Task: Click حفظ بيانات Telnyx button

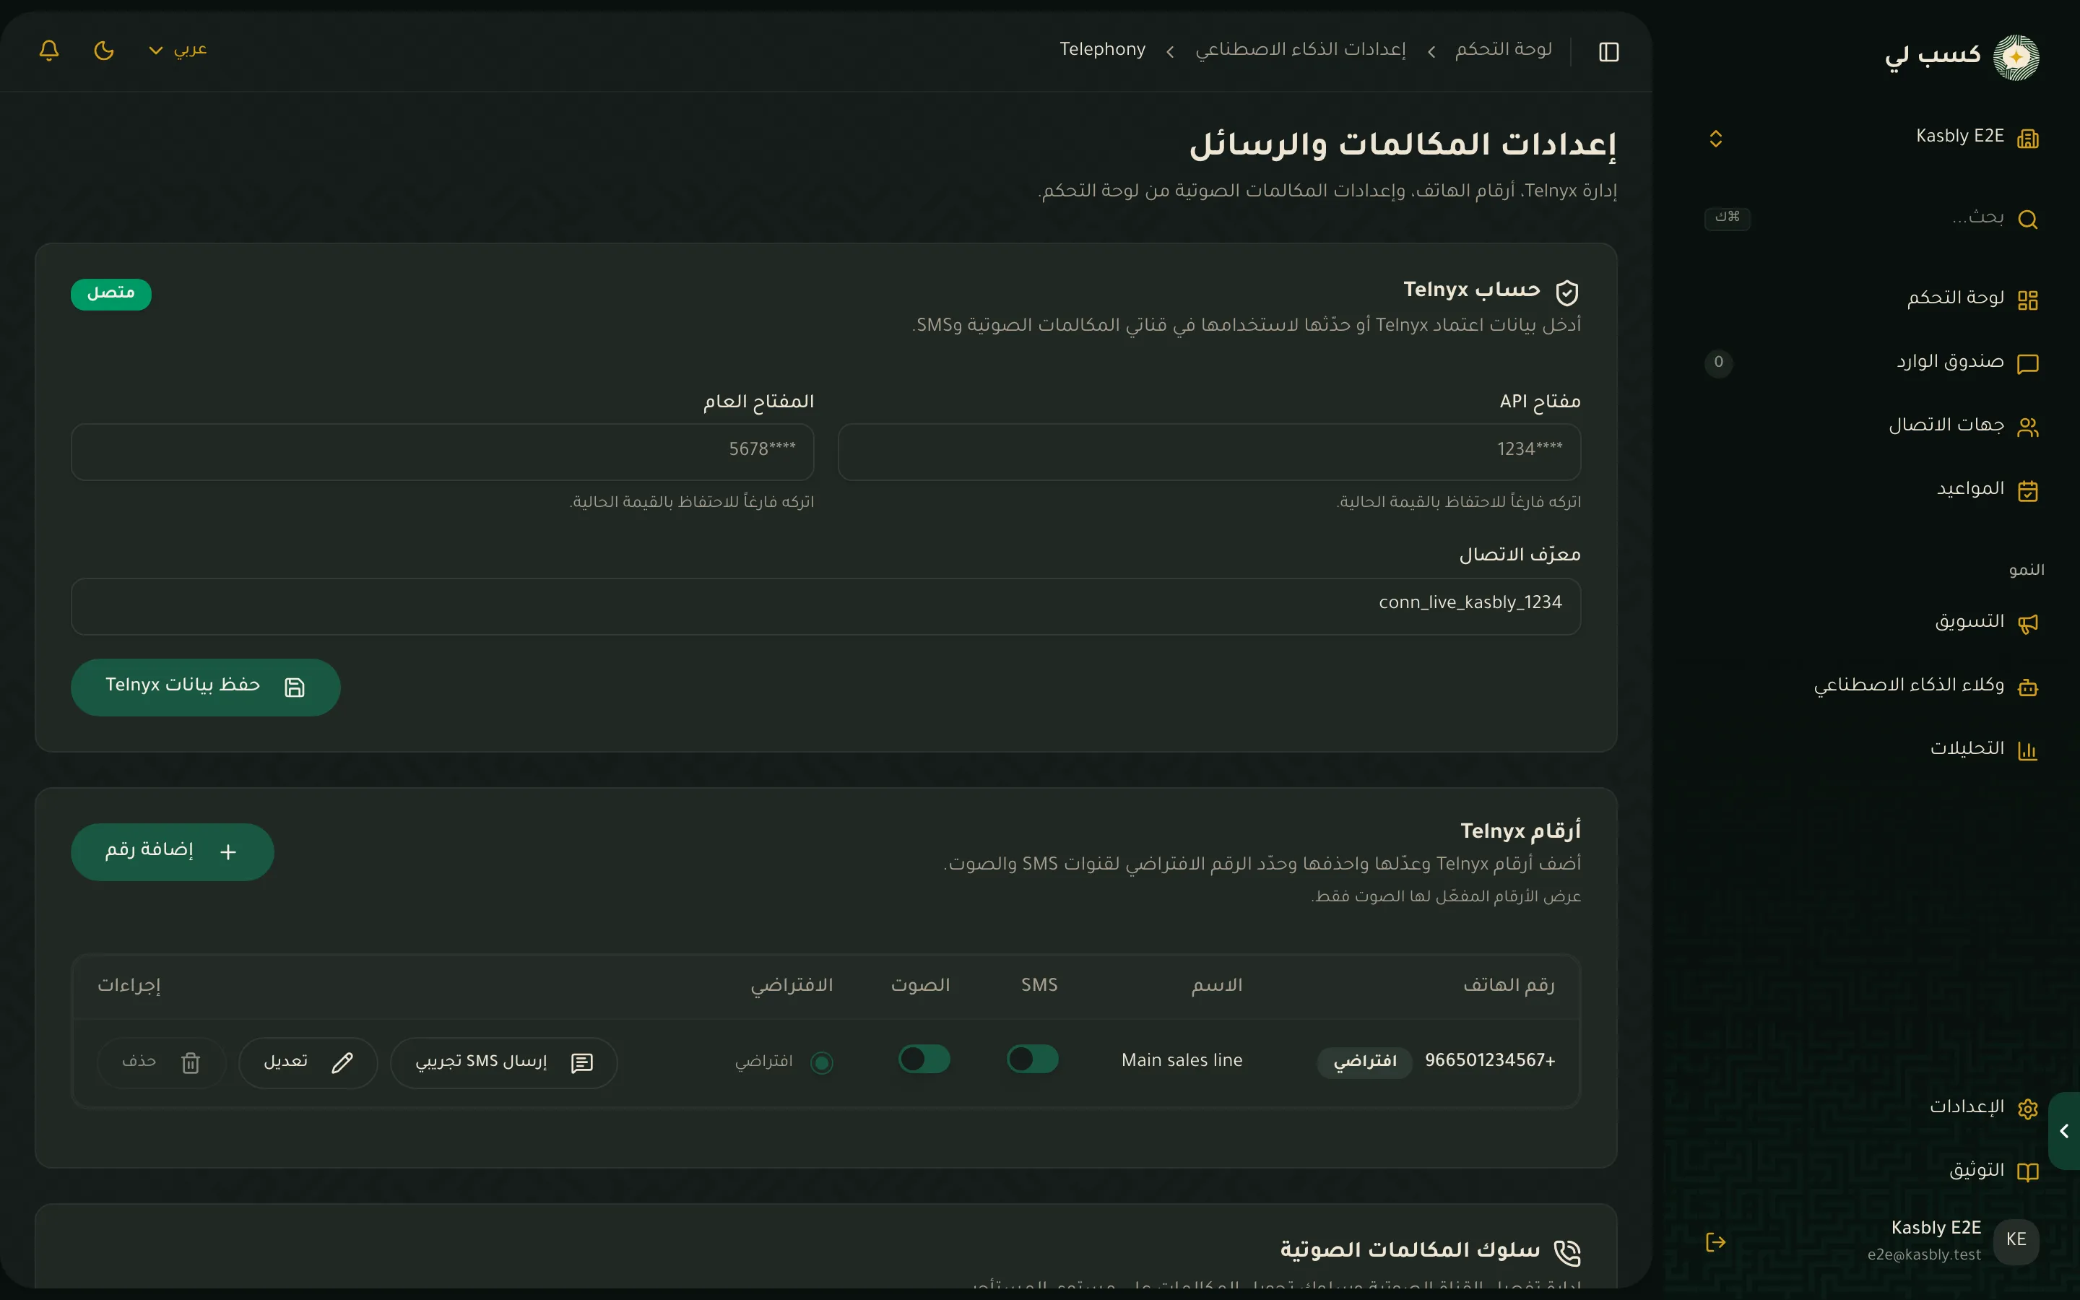Action: point(205,687)
